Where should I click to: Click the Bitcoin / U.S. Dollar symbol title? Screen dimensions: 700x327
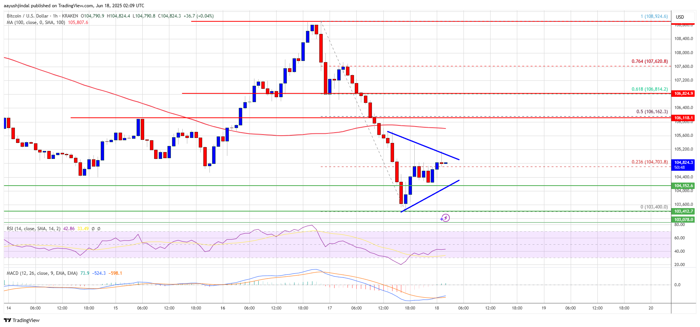(27, 16)
